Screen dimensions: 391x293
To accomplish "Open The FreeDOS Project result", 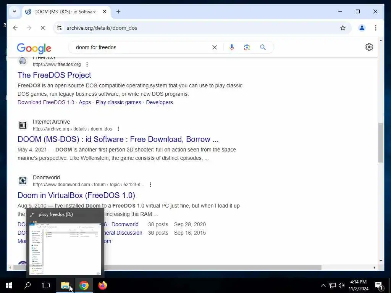I will pos(54,75).
